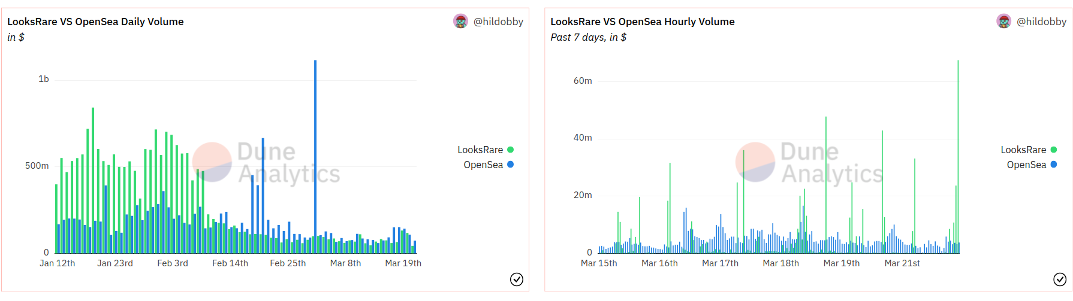Click blue OpenSea dot in Daily legend
1073x301 pixels.
point(511,165)
